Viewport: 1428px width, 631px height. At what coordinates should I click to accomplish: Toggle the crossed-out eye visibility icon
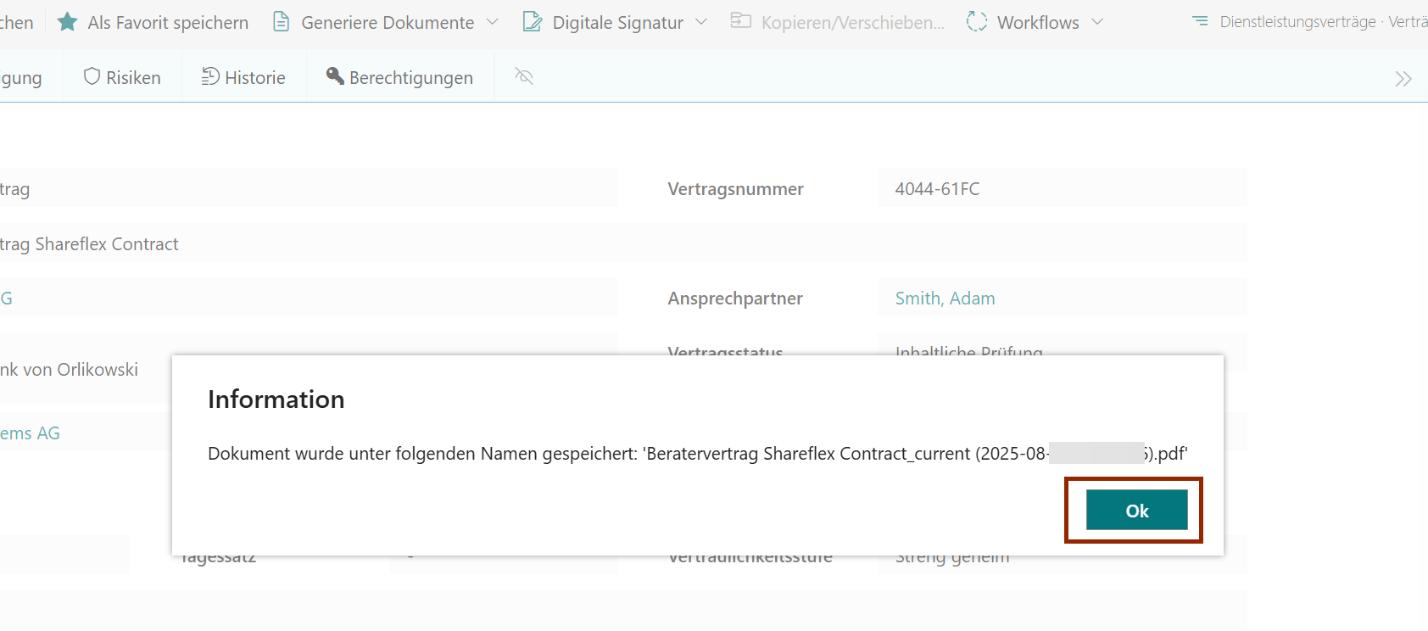tap(524, 77)
